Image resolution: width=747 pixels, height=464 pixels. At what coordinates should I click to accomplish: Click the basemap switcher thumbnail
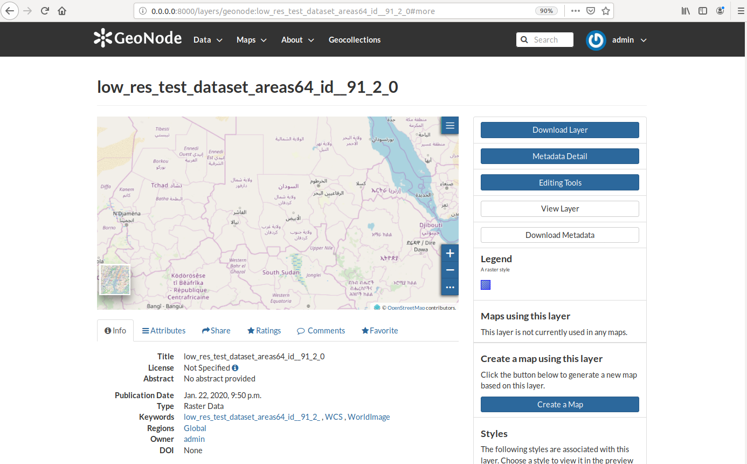click(x=115, y=280)
